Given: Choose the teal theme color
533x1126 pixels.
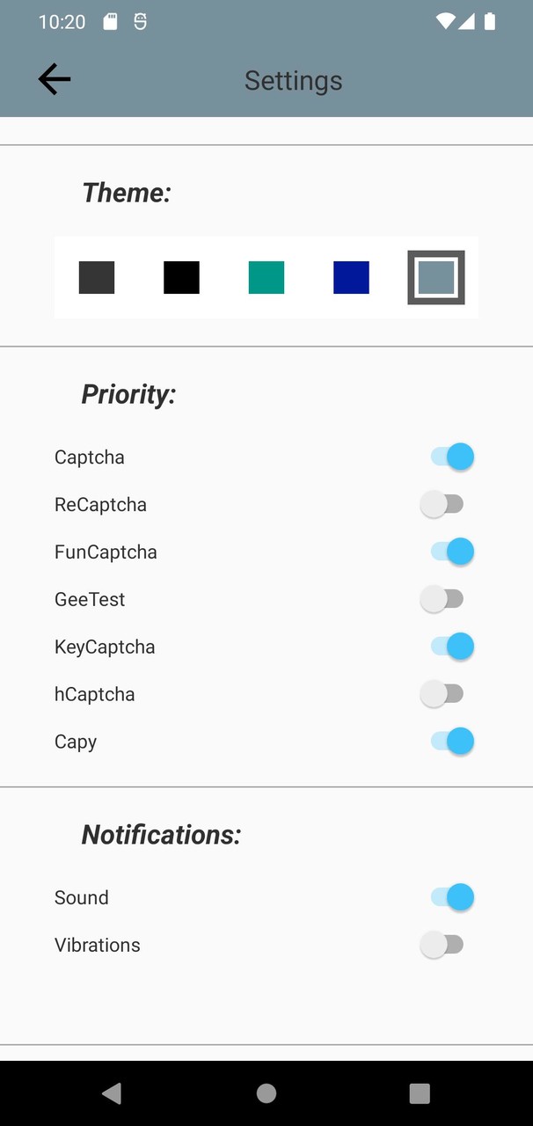Looking at the screenshot, I should (x=266, y=277).
